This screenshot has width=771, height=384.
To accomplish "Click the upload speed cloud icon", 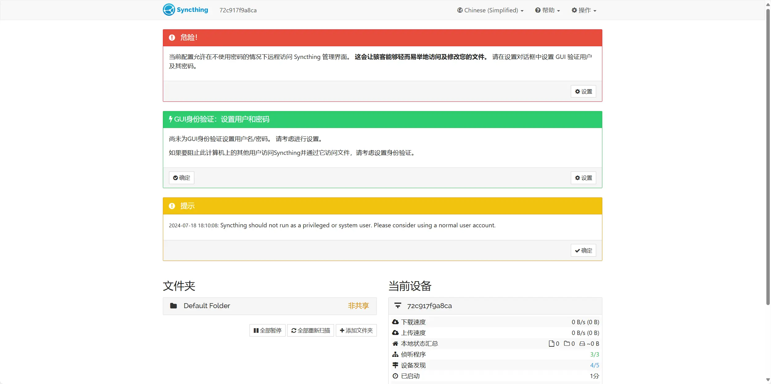I will pyautogui.click(x=395, y=333).
